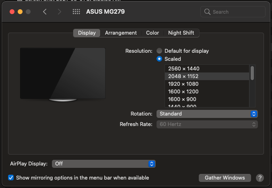Switch to the Arrangement tab
The height and width of the screenshot is (188, 272).
[x=121, y=33]
